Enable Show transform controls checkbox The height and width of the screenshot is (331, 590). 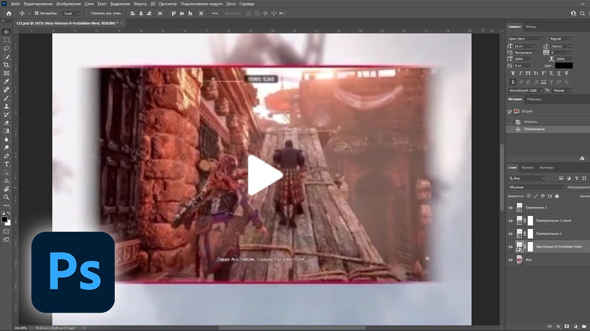pos(88,13)
